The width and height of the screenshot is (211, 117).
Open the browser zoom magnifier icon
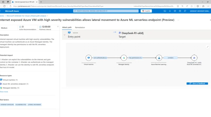click(183, 6)
